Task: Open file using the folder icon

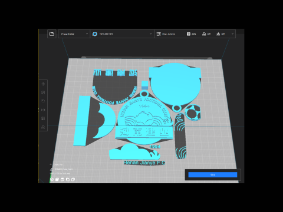Action: coord(52,34)
